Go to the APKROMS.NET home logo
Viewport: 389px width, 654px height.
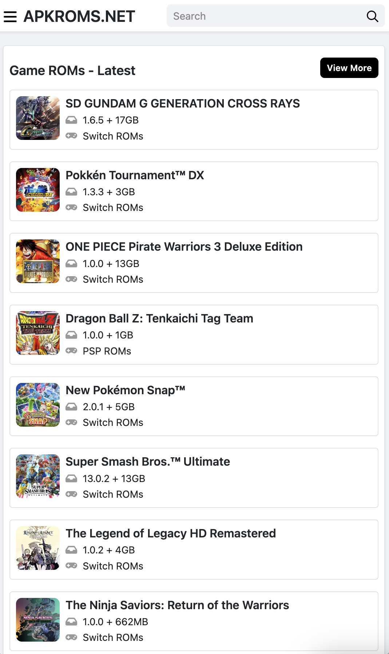pyautogui.click(x=79, y=16)
